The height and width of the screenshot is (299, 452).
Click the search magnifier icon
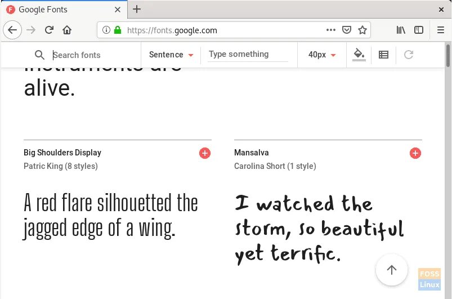pos(39,55)
